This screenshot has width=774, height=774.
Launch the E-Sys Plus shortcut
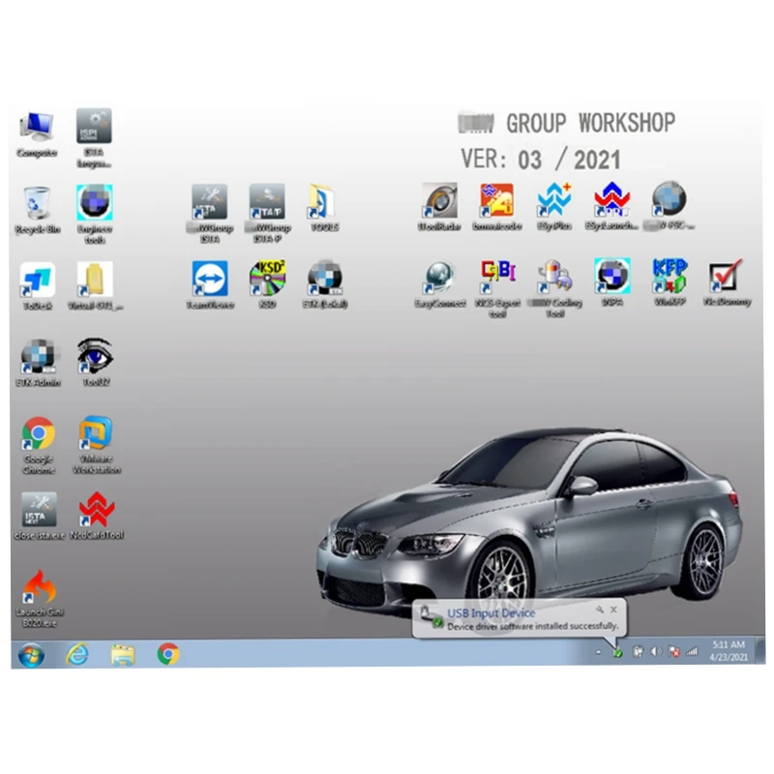click(x=554, y=207)
